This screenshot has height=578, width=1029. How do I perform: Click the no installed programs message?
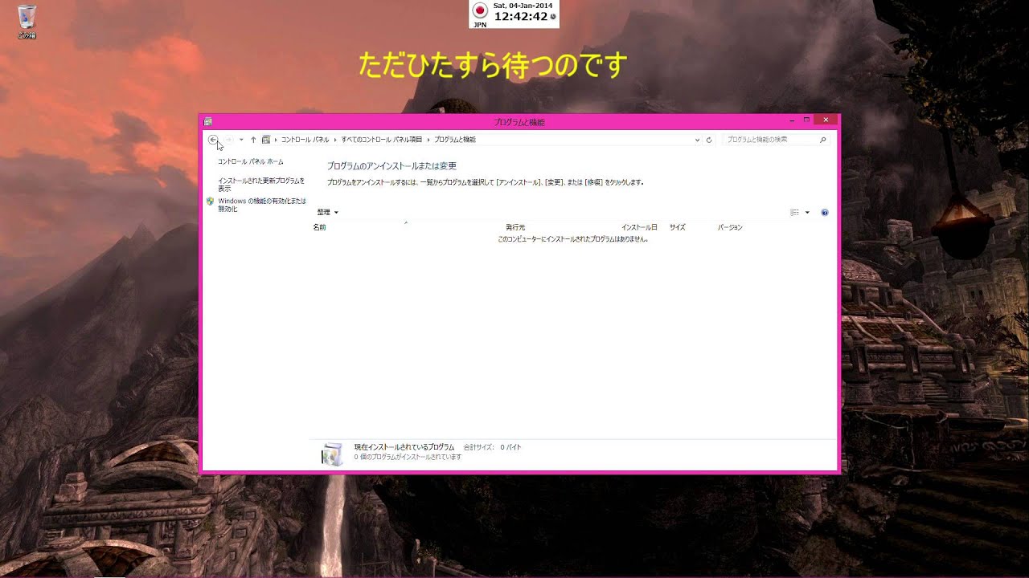point(573,239)
